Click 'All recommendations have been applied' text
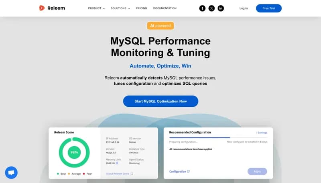Screen dimensions: 321x183 click(x=191, y=149)
